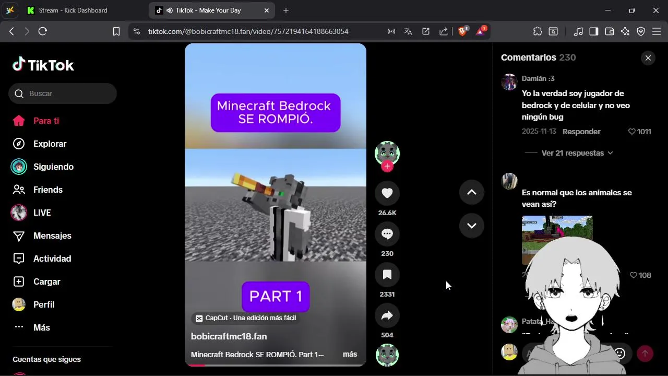Reply to Damián's comment with Responder
The height and width of the screenshot is (376, 668).
pyautogui.click(x=581, y=132)
